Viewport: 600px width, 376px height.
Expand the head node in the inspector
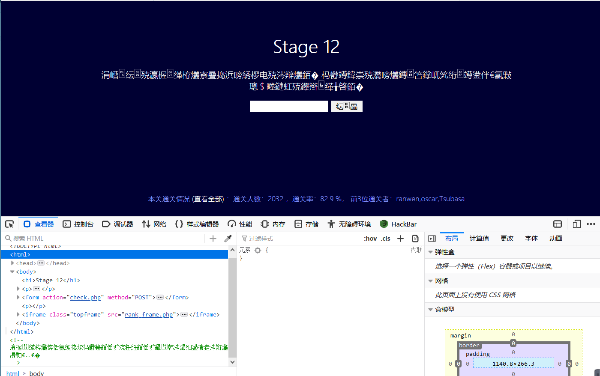click(12, 263)
